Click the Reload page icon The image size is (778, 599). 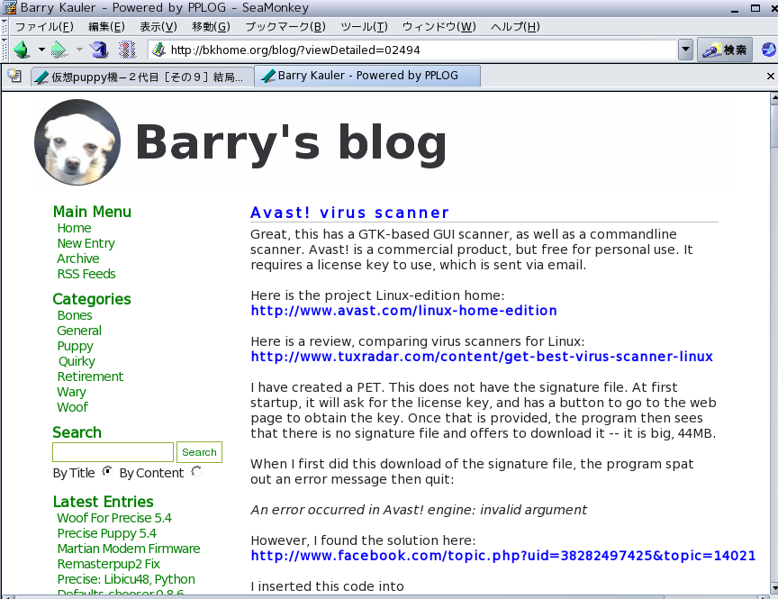coord(99,50)
